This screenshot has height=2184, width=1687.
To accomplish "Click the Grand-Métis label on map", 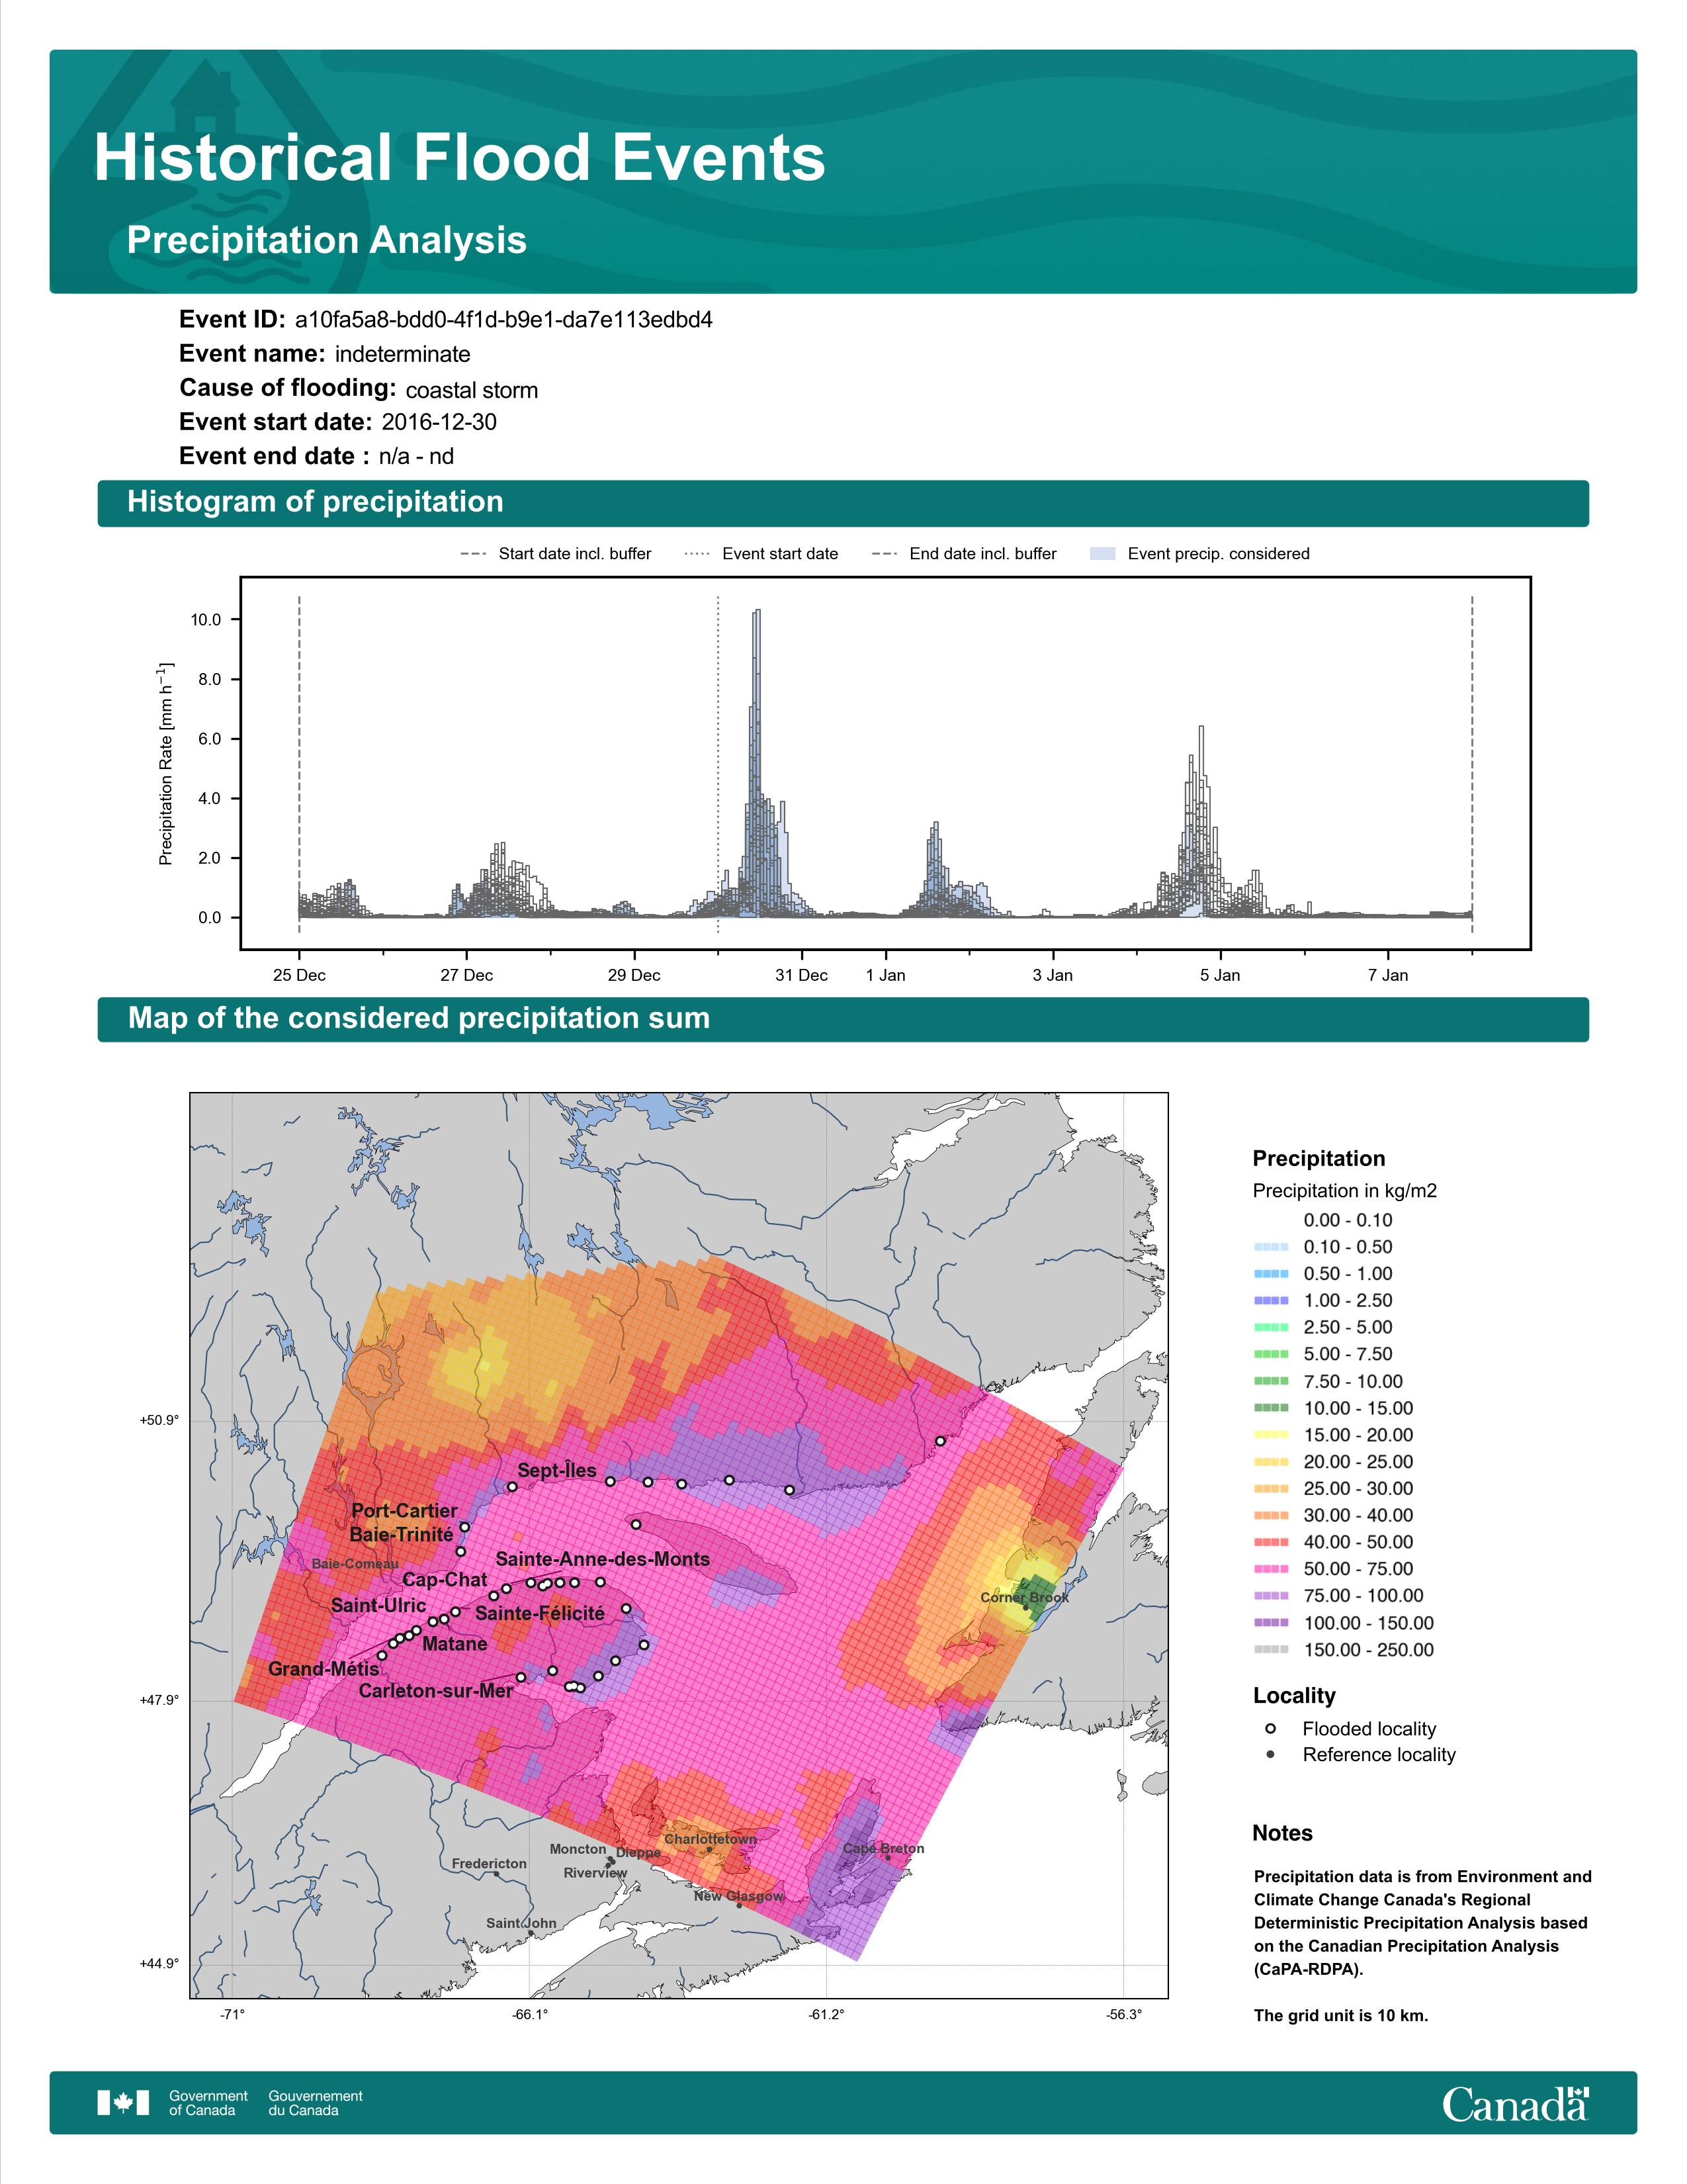I will pyautogui.click(x=324, y=1669).
